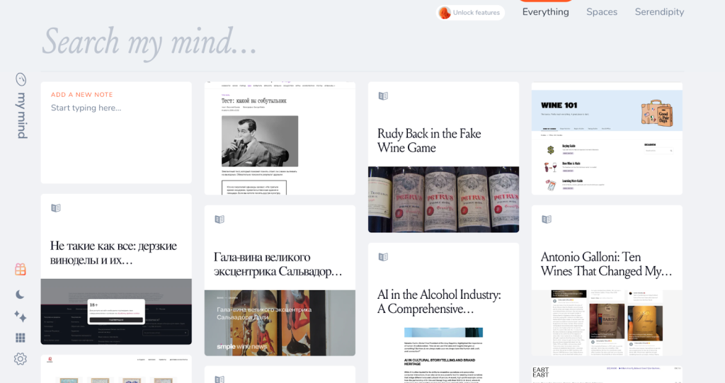Screen dimensions: 725x383
Task: Switch to the Everything tab
Action: [x=545, y=12]
